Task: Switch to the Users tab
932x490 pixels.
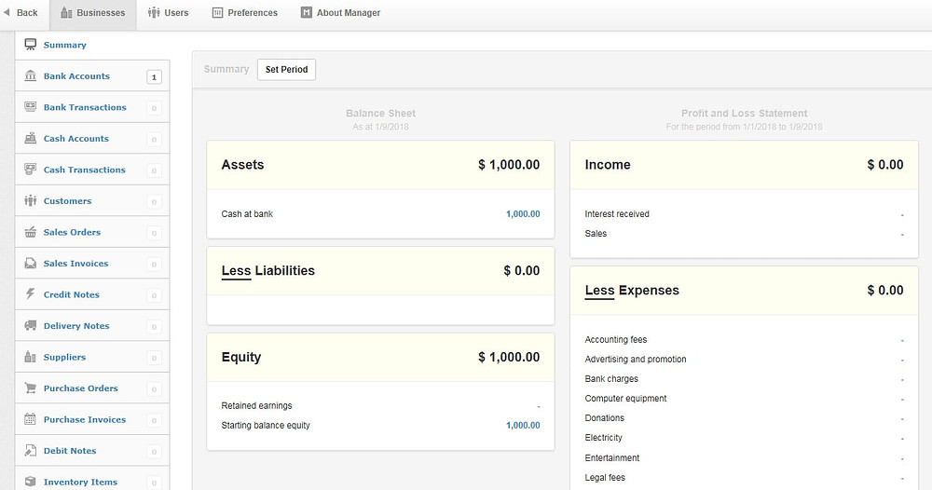Action: tap(168, 12)
